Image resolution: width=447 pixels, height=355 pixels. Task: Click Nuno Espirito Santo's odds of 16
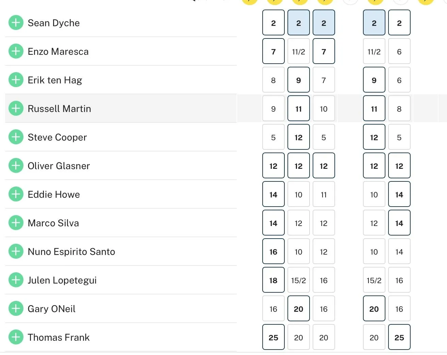click(x=273, y=252)
